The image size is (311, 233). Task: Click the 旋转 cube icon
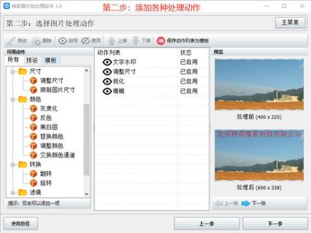point(33,183)
